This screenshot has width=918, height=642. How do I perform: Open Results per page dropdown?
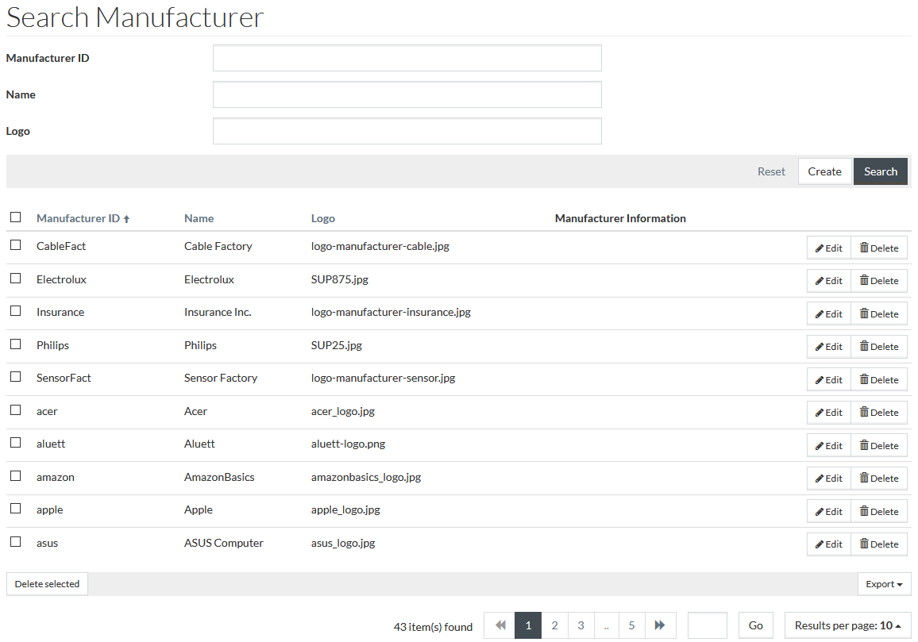[848, 625]
